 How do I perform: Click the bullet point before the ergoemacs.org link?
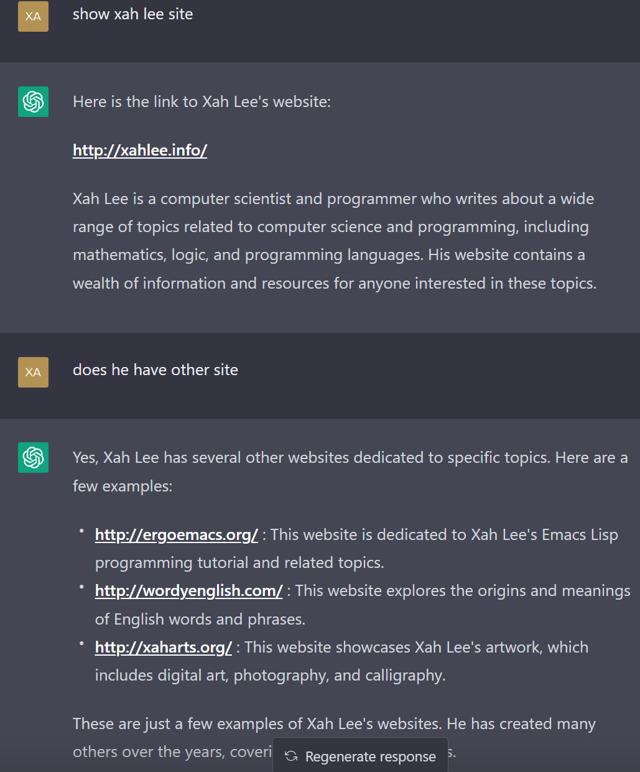click(x=81, y=531)
